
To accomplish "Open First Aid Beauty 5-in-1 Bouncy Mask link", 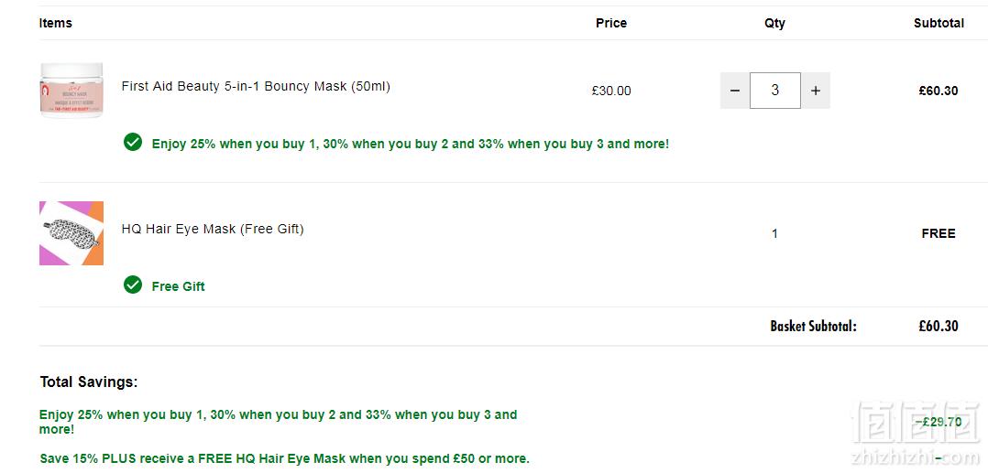I will click(256, 86).
